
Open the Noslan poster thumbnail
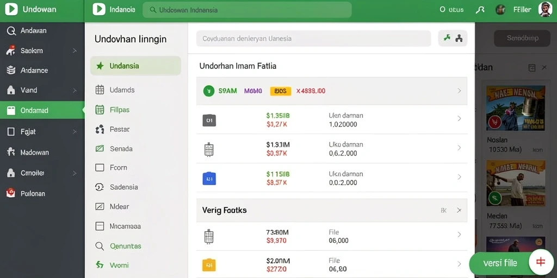click(516, 108)
